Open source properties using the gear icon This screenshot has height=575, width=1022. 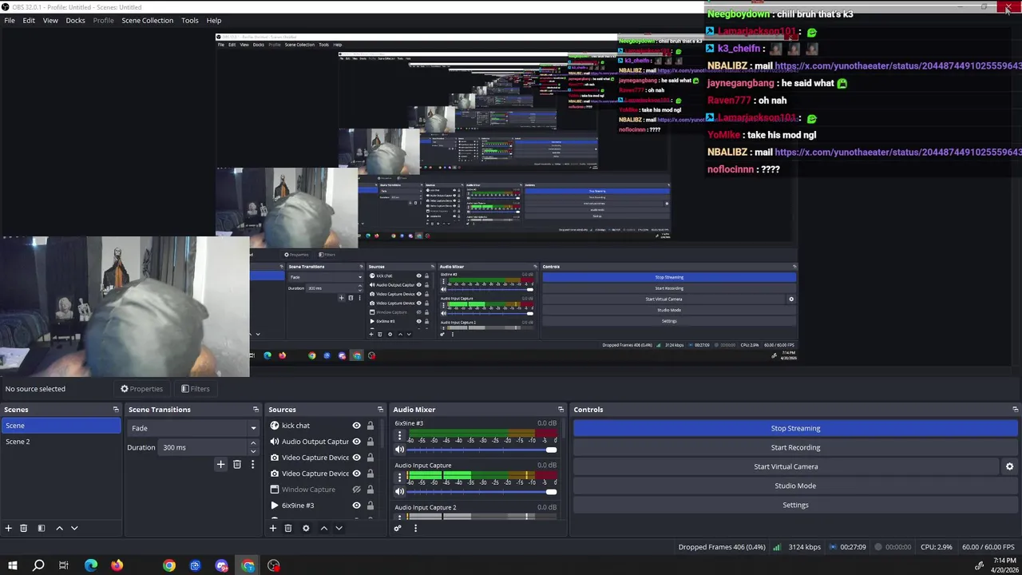click(306, 528)
